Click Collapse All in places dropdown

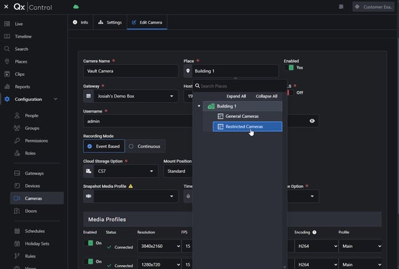click(x=266, y=96)
